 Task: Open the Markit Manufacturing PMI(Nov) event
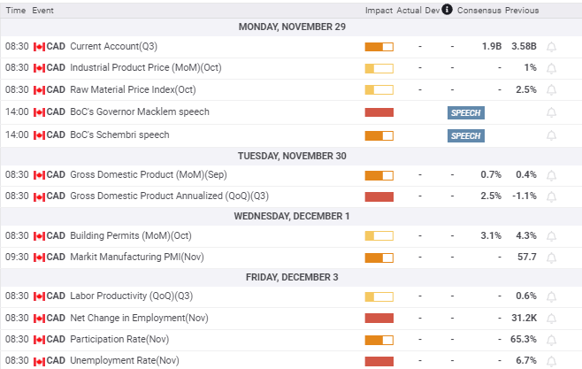131,258
